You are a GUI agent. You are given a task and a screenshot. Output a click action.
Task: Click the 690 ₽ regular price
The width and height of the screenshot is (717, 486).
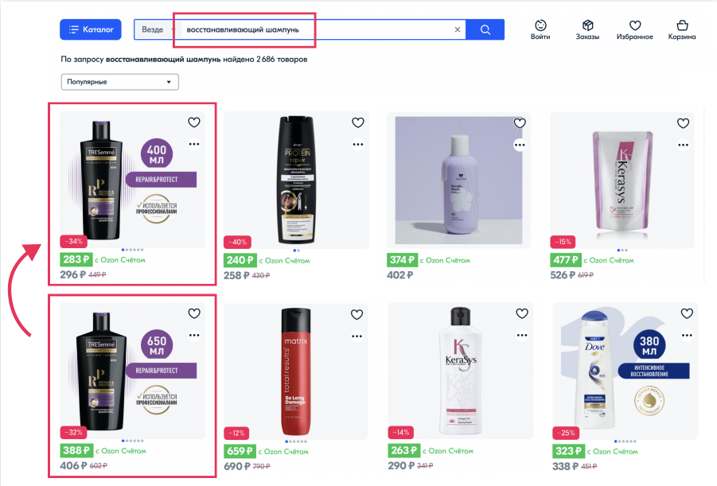coord(237,466)
